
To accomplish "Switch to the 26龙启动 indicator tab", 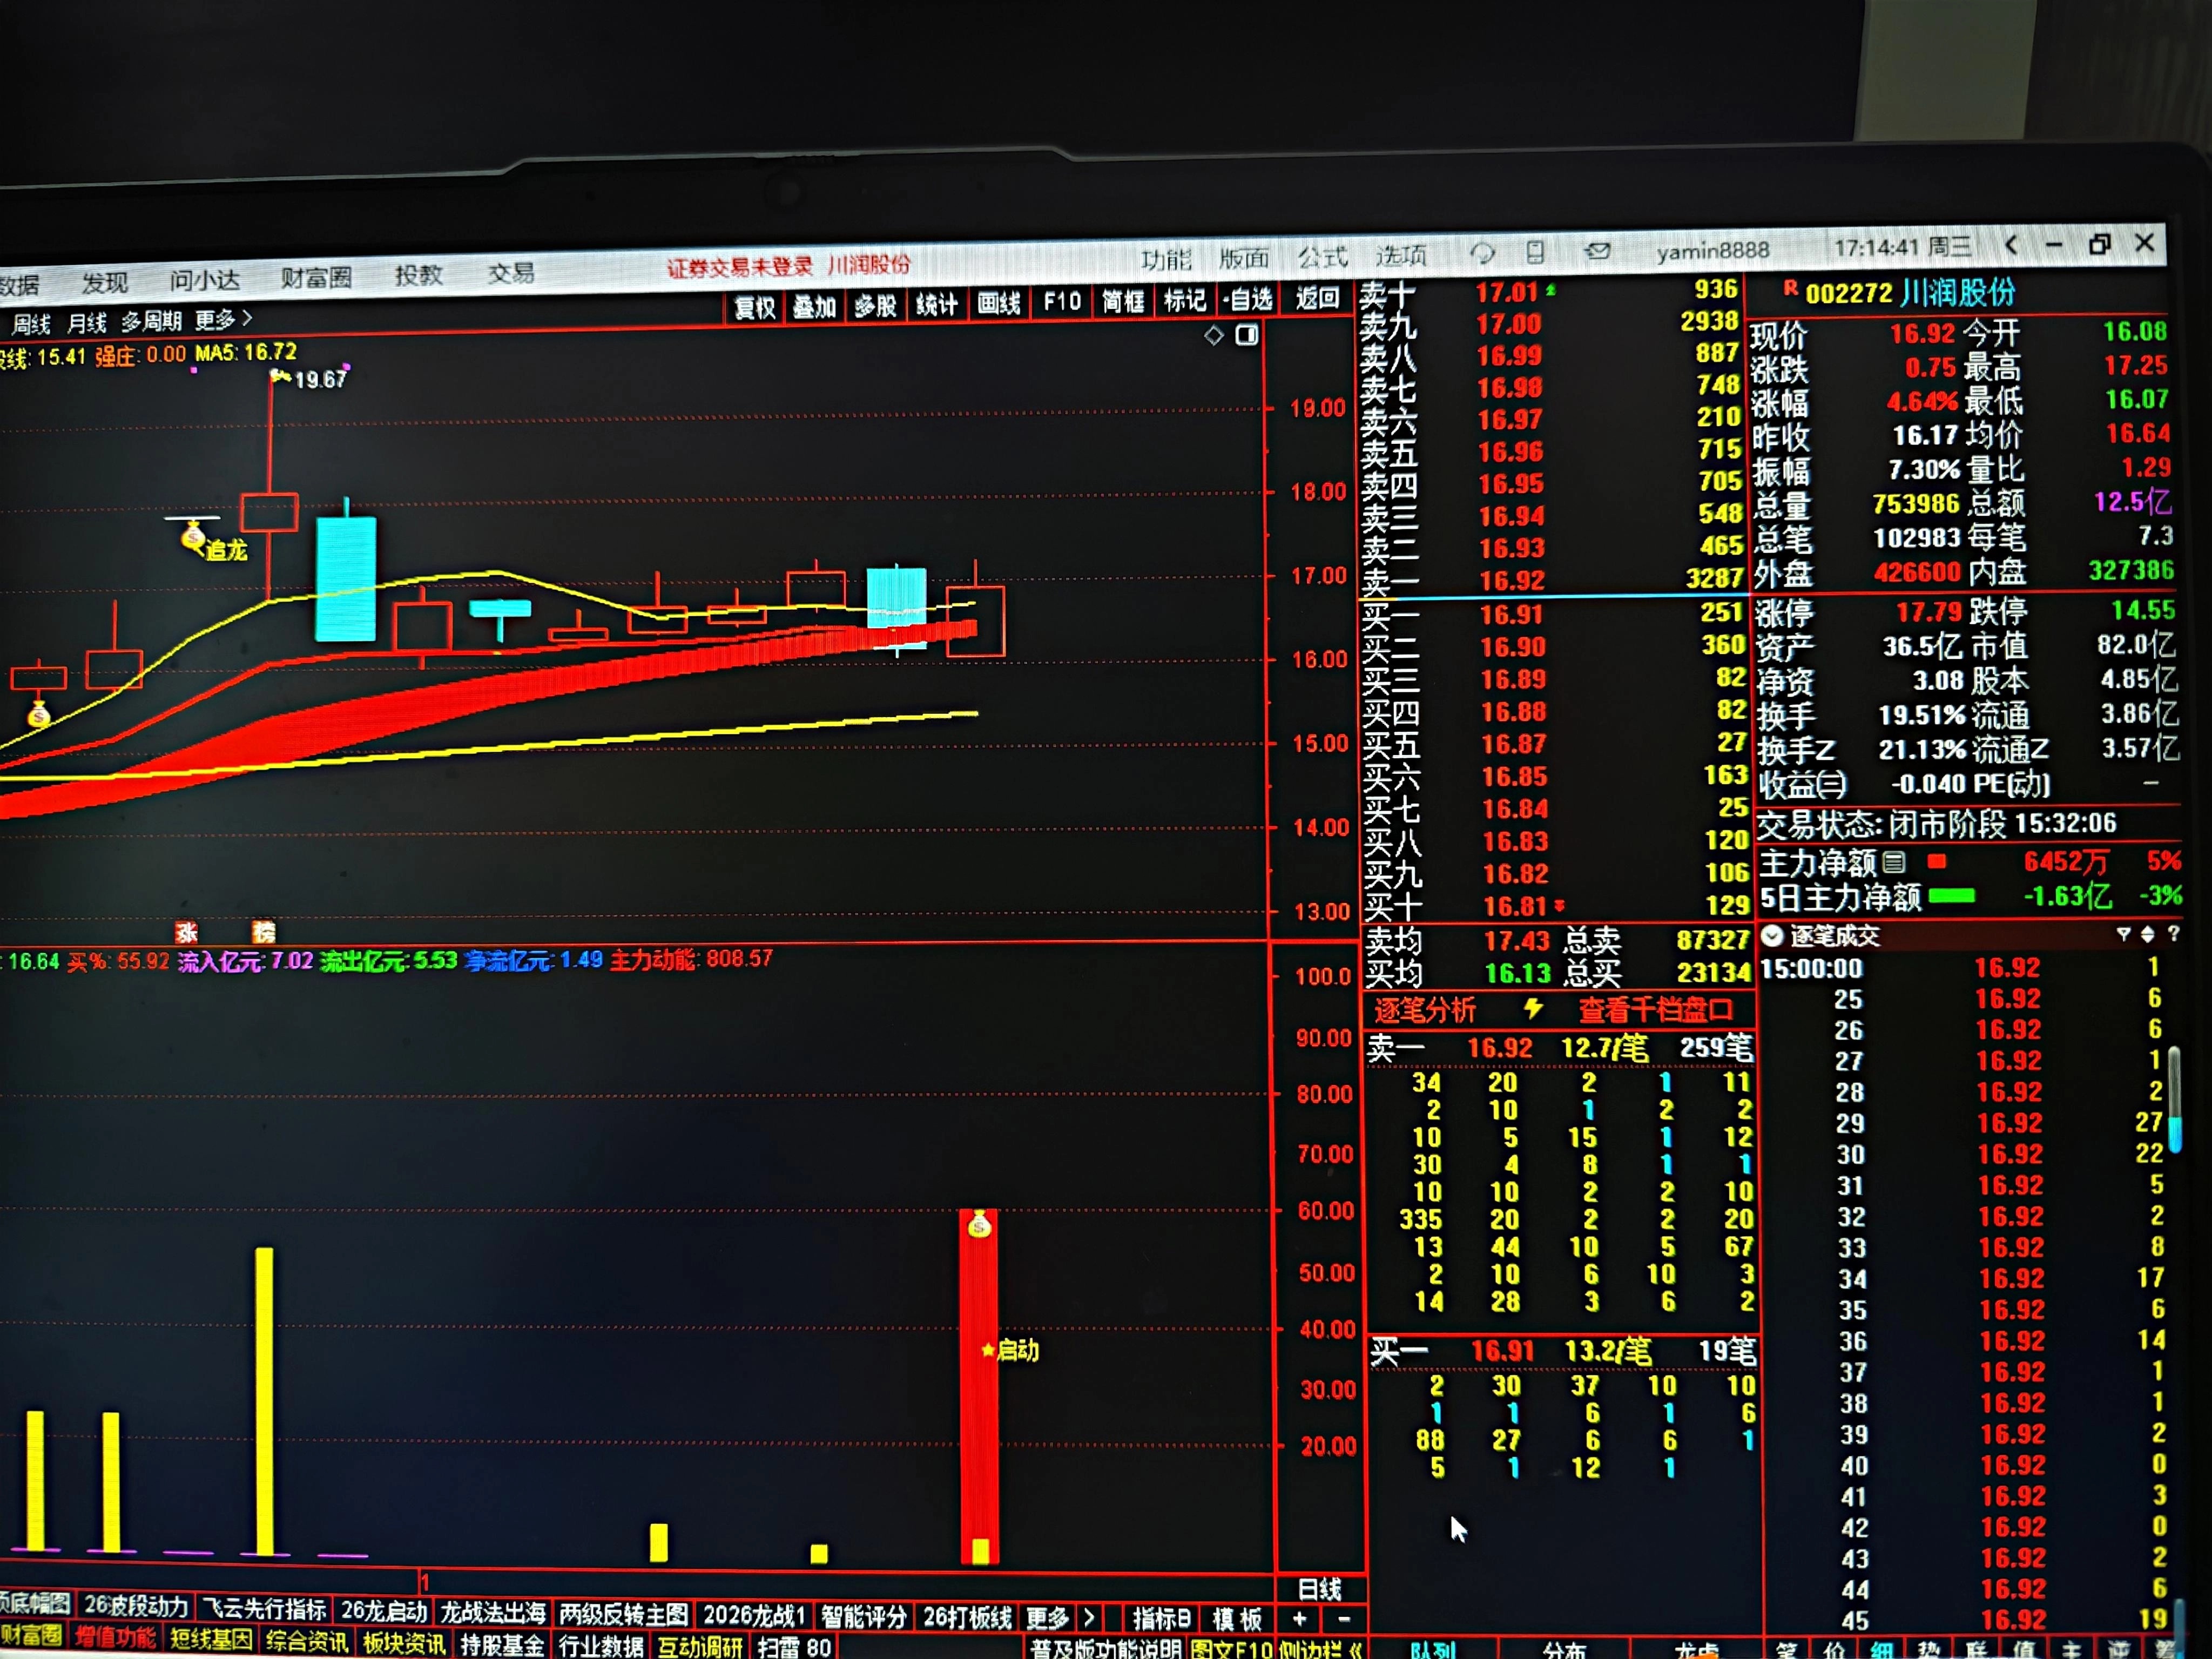I will 384,1611.
